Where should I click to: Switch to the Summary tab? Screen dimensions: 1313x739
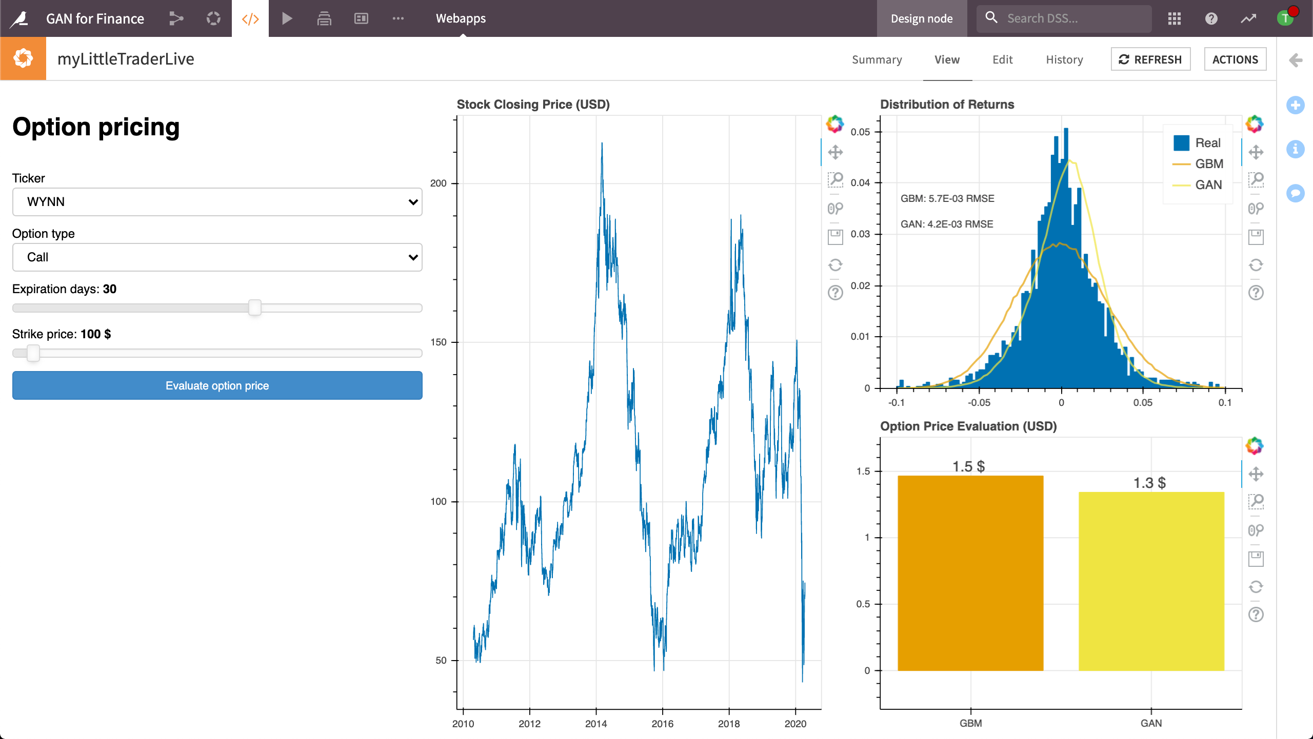click(877, 59)
